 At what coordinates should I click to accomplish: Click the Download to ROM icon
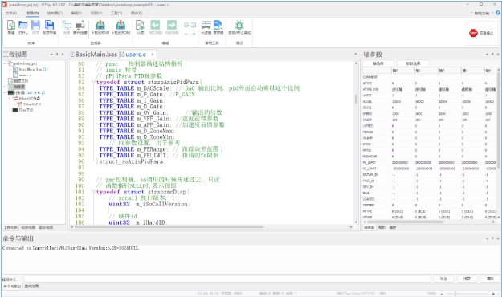coord(120,26)
